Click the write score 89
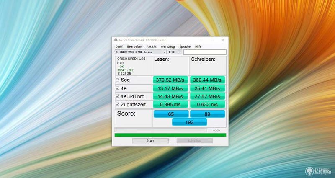 [207, 114]
